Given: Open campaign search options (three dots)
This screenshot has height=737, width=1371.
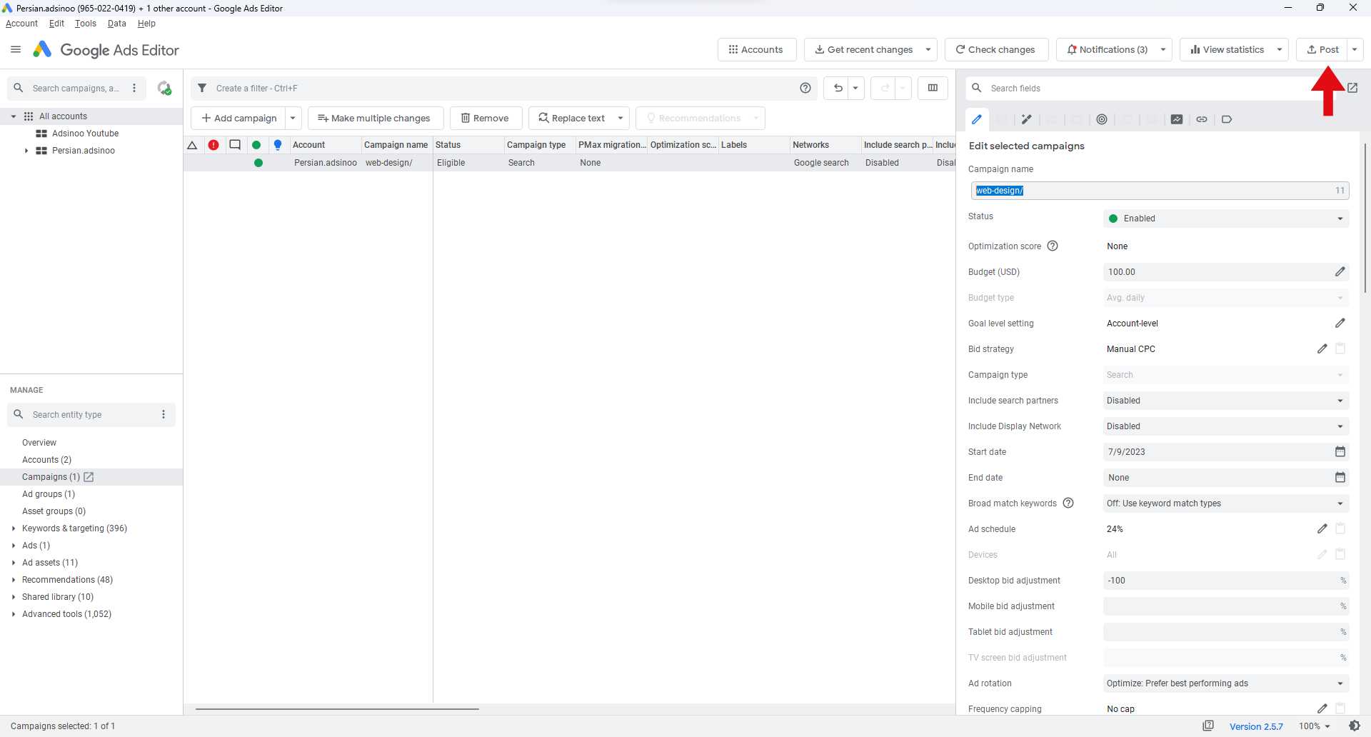Looking at the screenshot, I should [134, 88].
